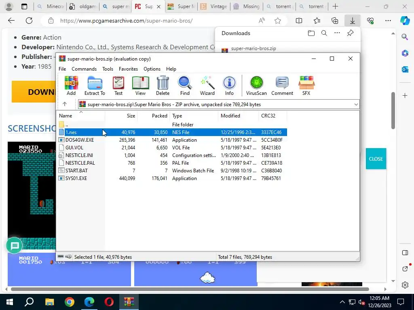The image size is (414, 310).
Task: Open Browser essentials heart icon
Action: pyautogui.click(x=370, y=21)
